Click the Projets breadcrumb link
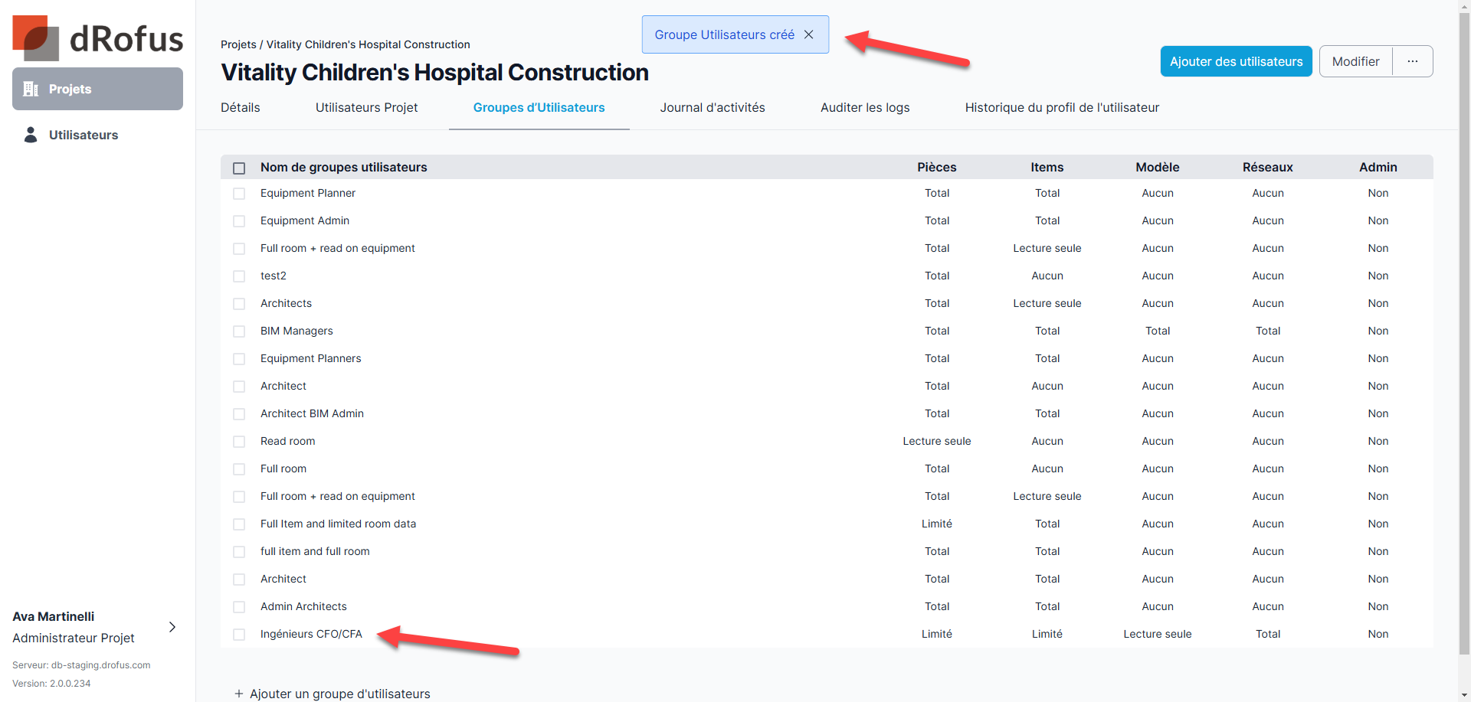Viewport: 1471px width, 702px height. point(238,44)
